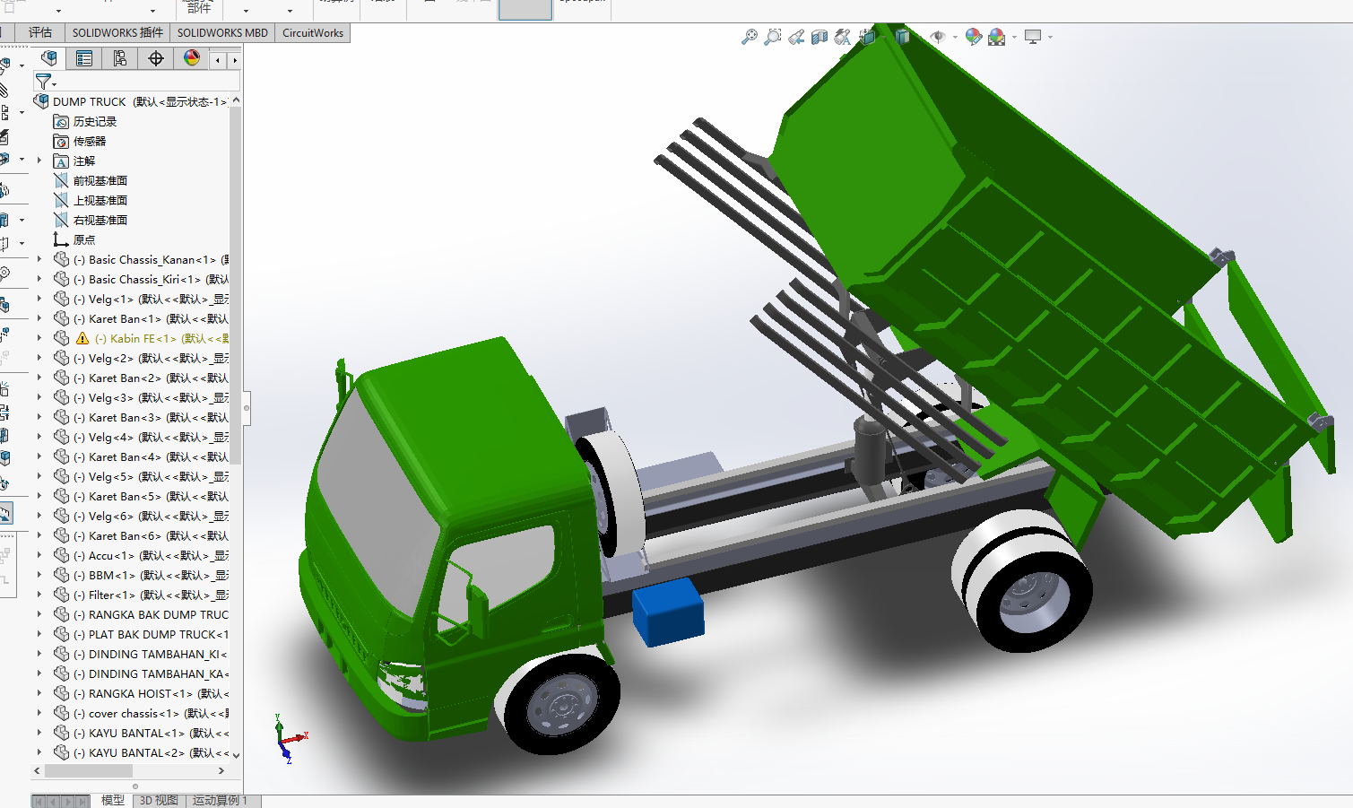Image resolution: width=1353 pixels, height=808 pixels.
Task: Open the View Settings dropdown arrow
Action: (x=1050, y=38)
